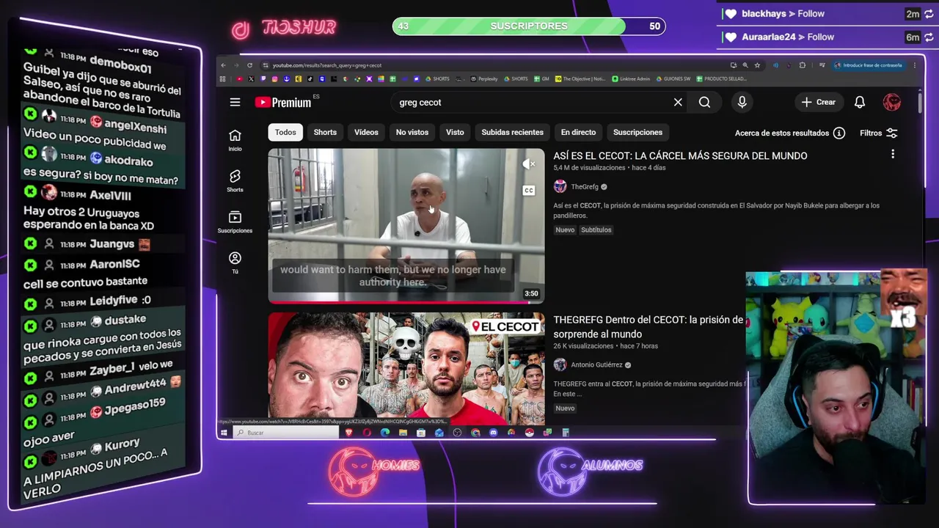939x528 pixels.
Task: Open the account avatar menu
Action: [x=892, y=102]
